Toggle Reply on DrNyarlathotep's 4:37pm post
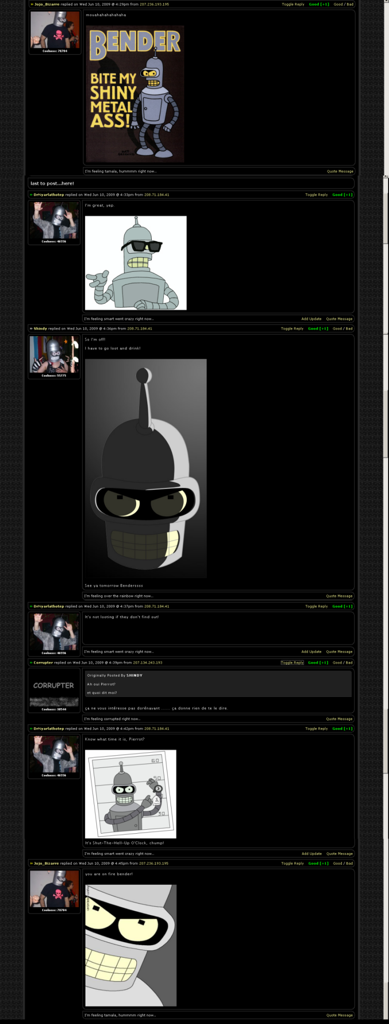 316,606
